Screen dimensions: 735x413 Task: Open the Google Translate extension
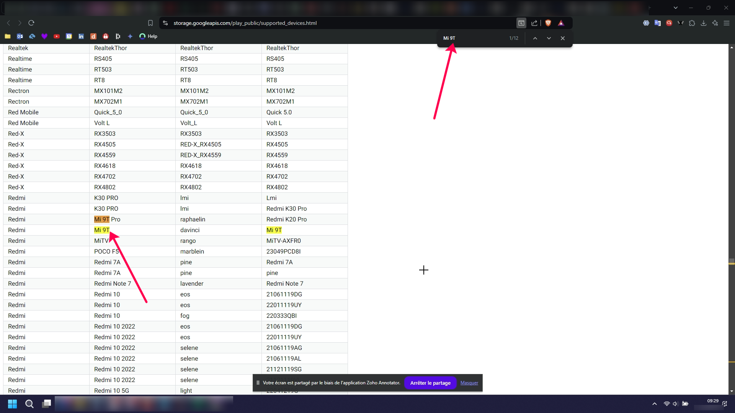coord(658,23)
